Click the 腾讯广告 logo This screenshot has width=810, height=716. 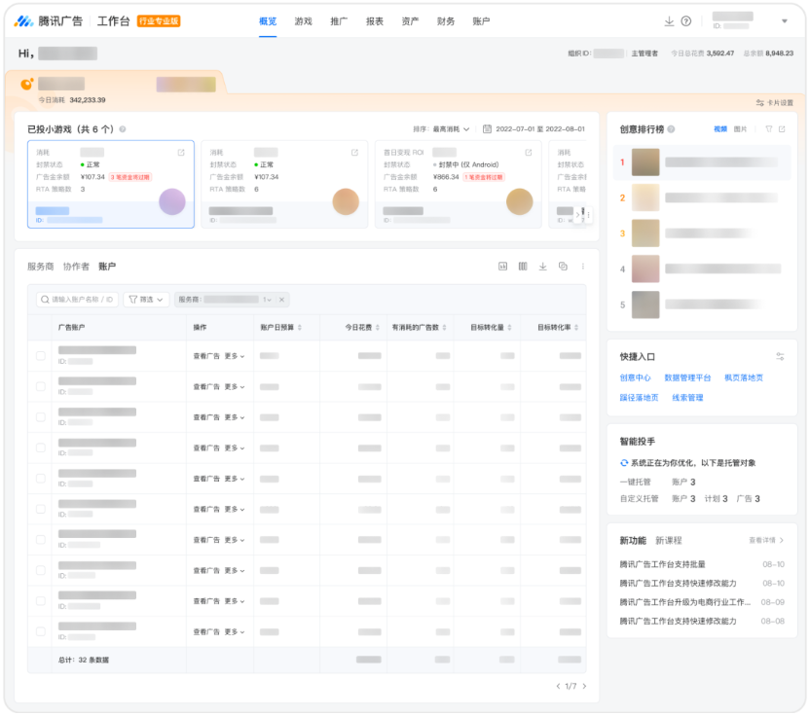(x=48, y=21)
